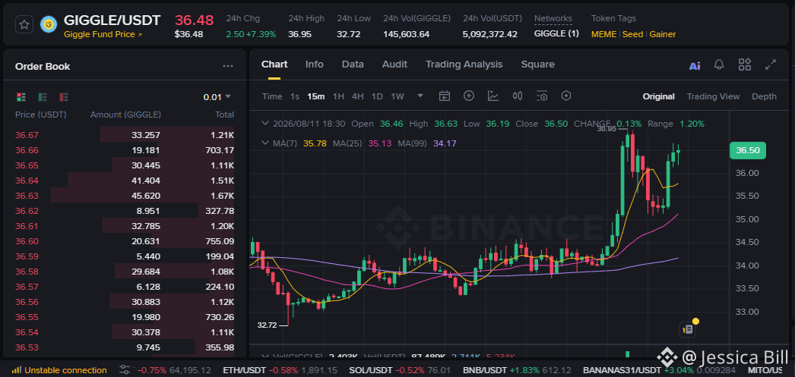This screenshot has width=795, height=377.
Task: Select the 1H interval
Action: pos(339,96)
